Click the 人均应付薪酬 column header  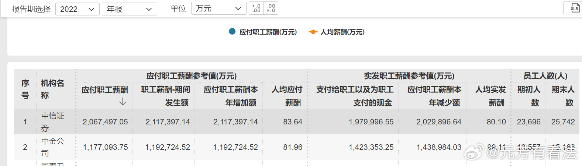[x=287, y=96]
